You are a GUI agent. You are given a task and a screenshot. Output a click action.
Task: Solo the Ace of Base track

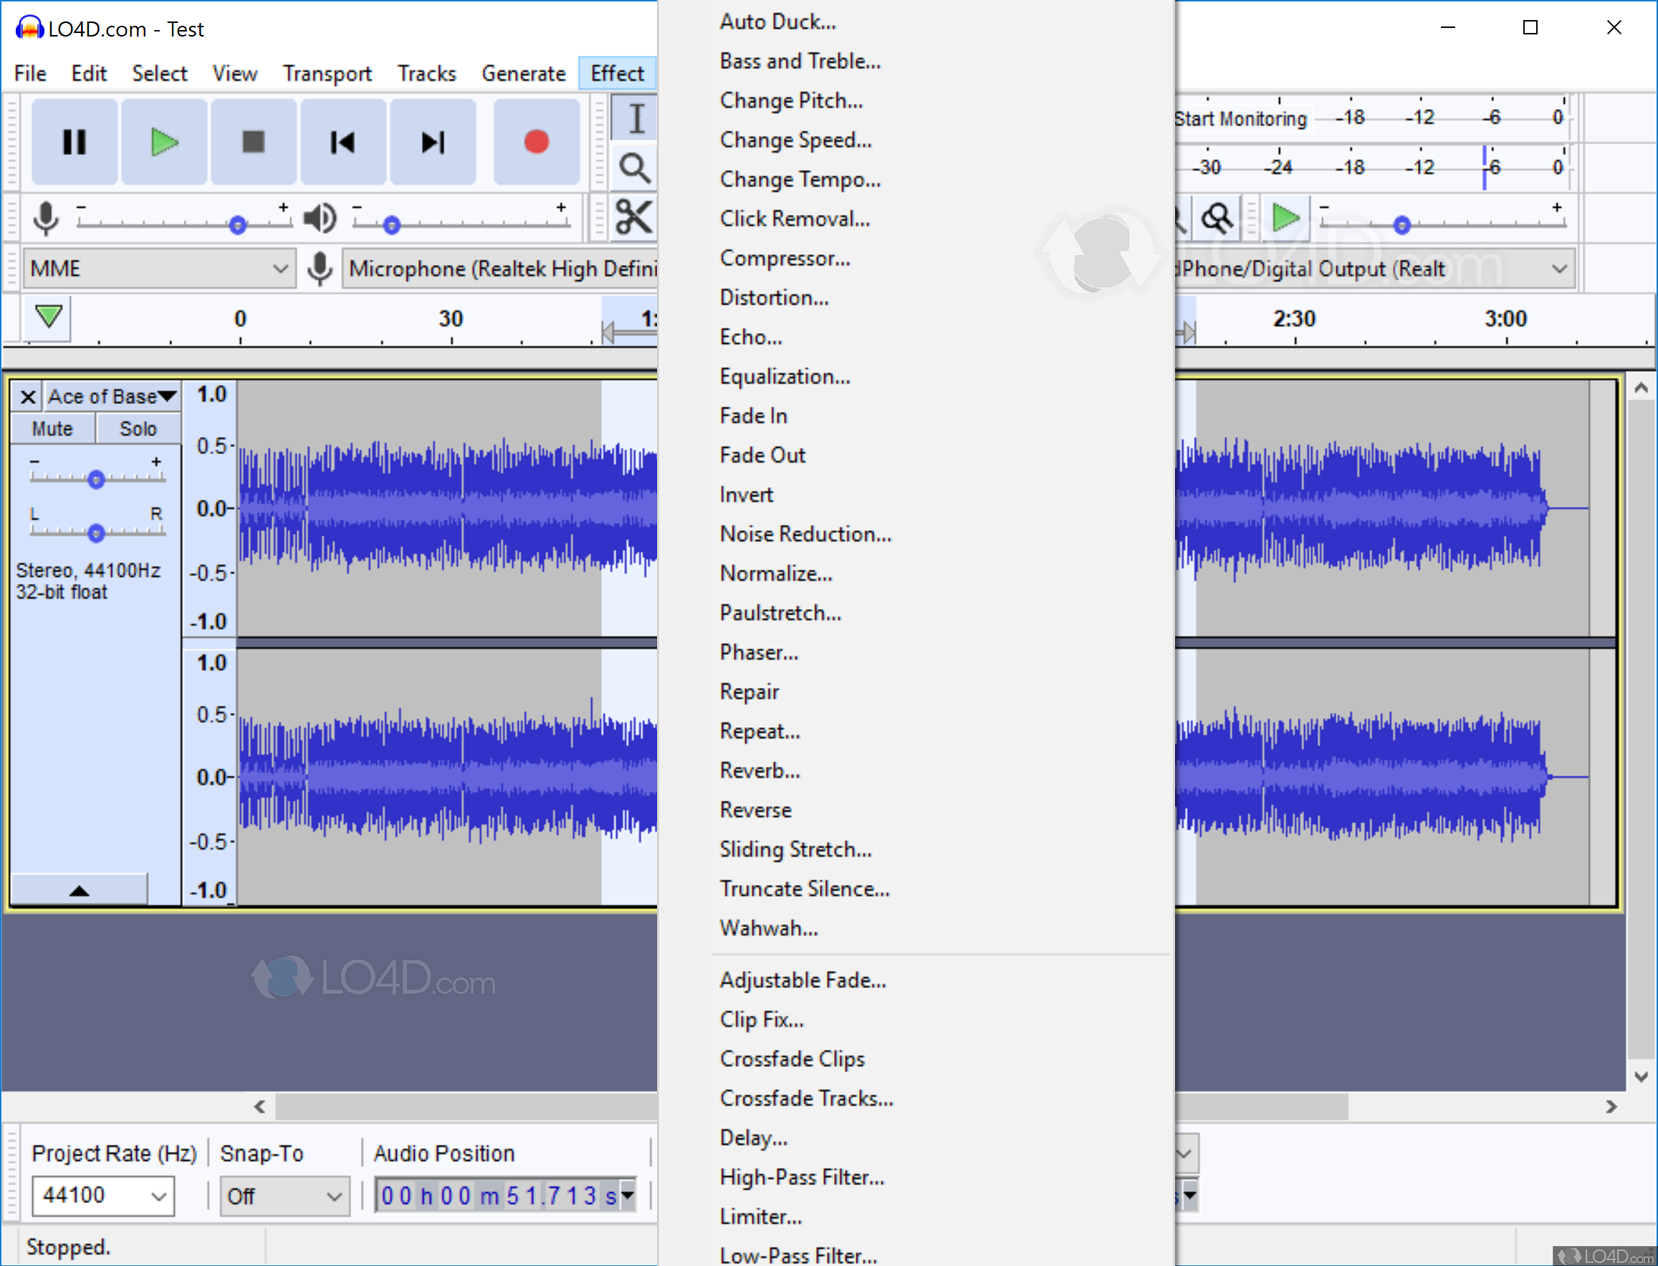(139, 428)
